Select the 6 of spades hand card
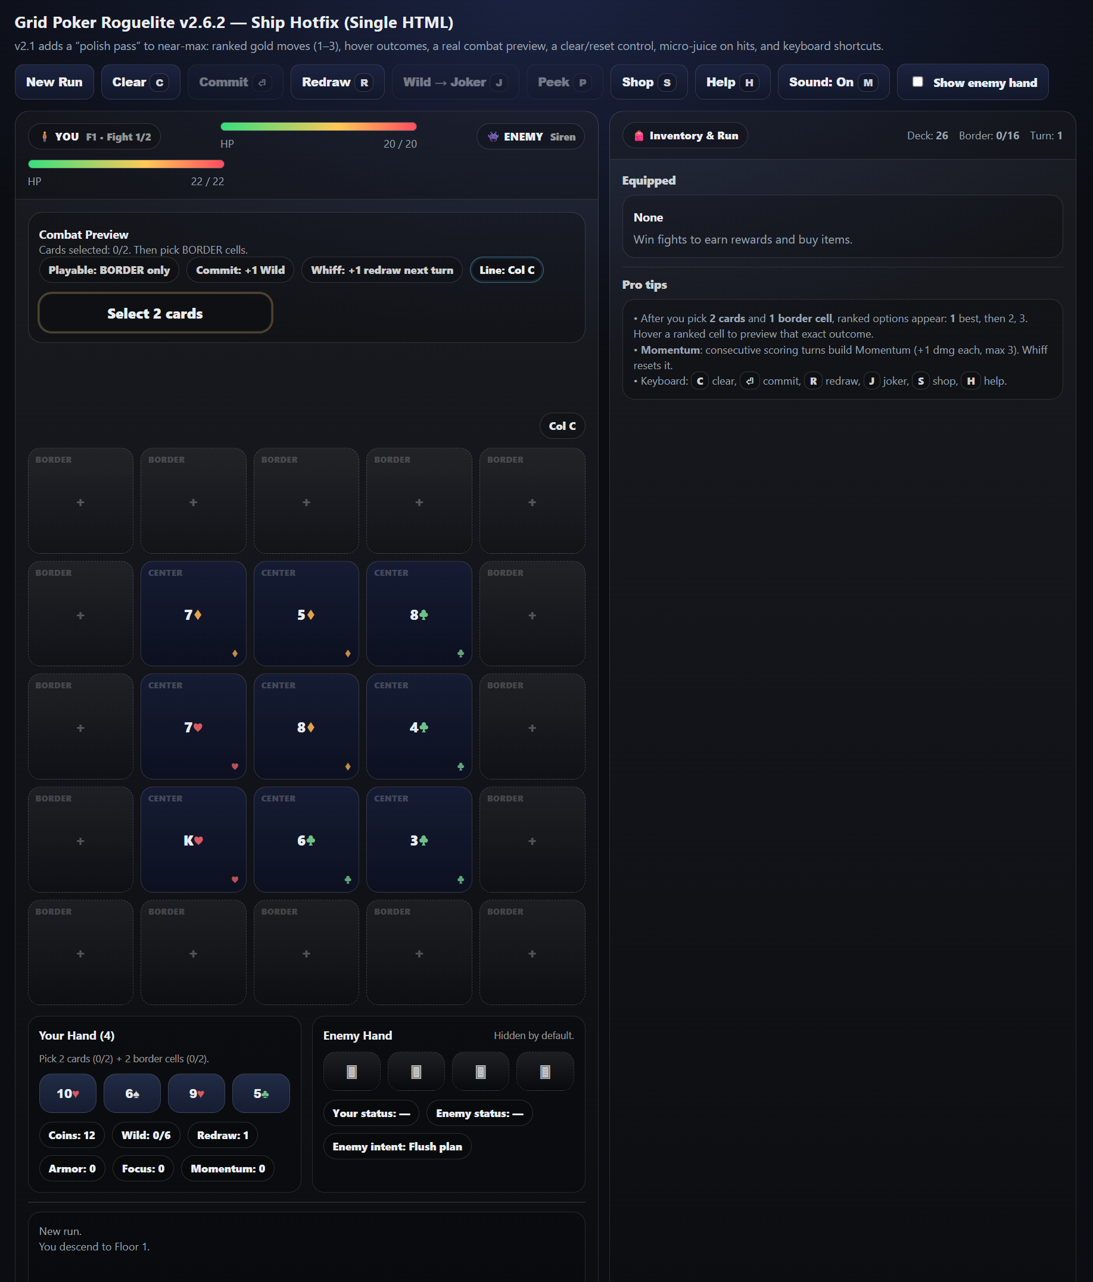1093x1282 pixels. (132, 1093)
